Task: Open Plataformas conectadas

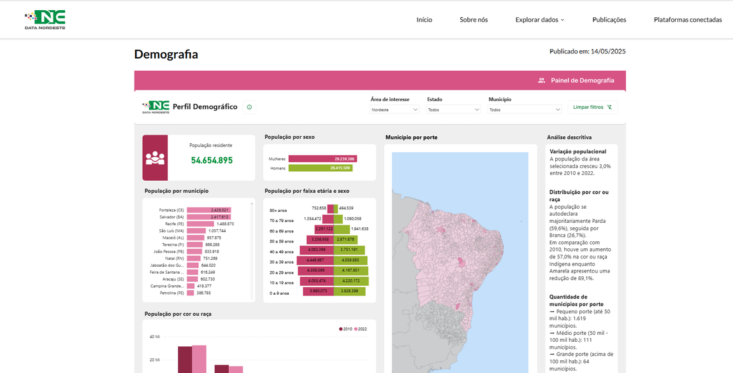Action: coord(688,20)
